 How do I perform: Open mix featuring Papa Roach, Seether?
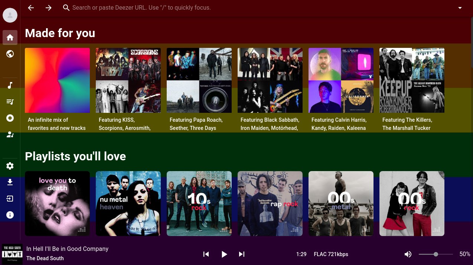(199, 80)
